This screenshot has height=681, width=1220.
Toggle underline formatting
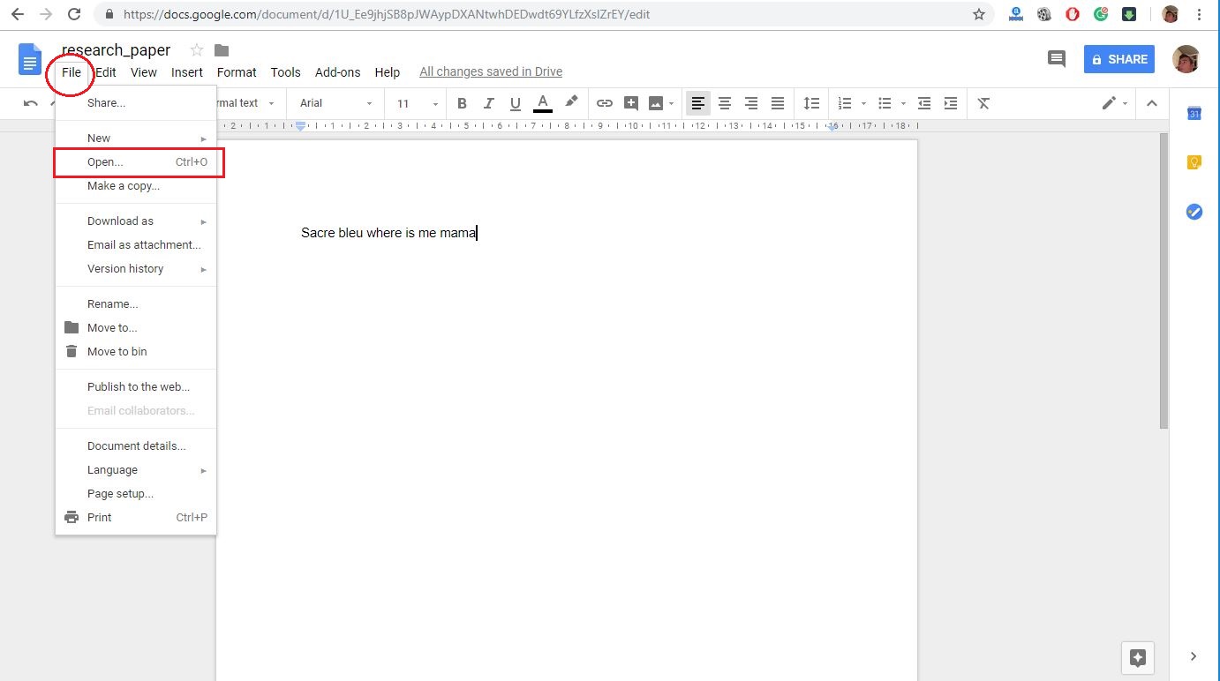[516, 103]
